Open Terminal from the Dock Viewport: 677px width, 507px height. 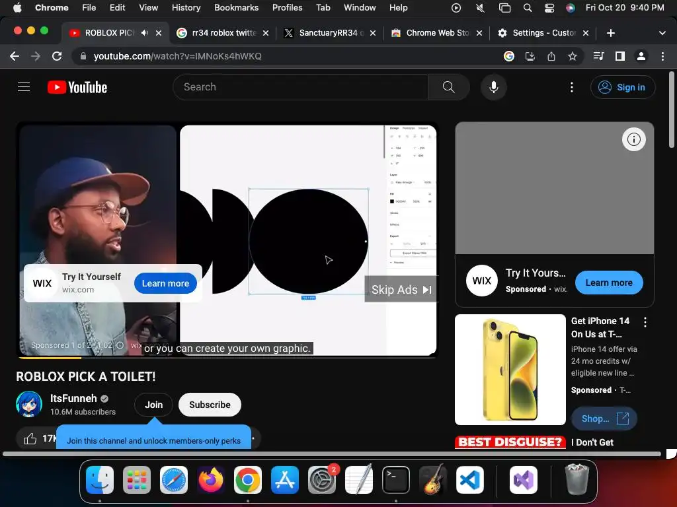(396, 480)
